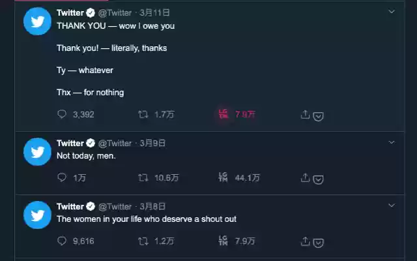
Task: Reply to the "women in your life" tweet
Action: (63, 241)
